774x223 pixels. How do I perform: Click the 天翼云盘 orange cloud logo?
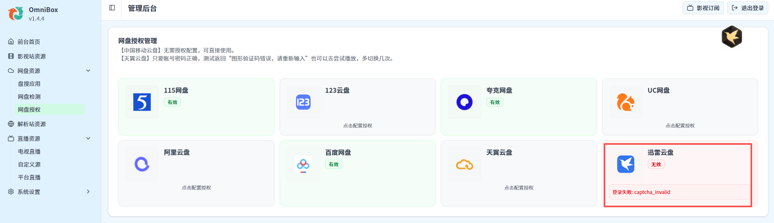[x=464, y=165]
